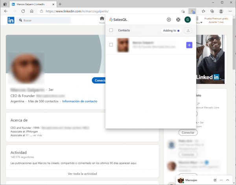
Task: Click Ver toda la actividad
Action: point(82,174)
